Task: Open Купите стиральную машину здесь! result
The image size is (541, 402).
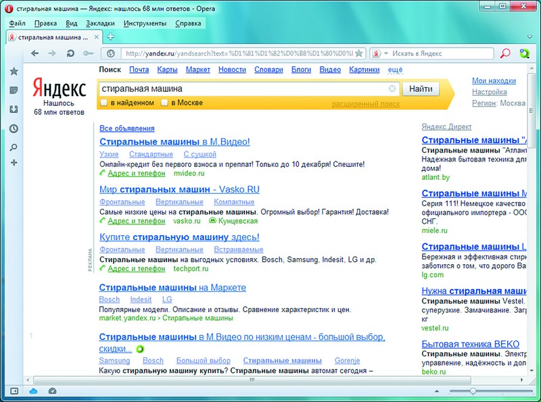Action: 179,237
